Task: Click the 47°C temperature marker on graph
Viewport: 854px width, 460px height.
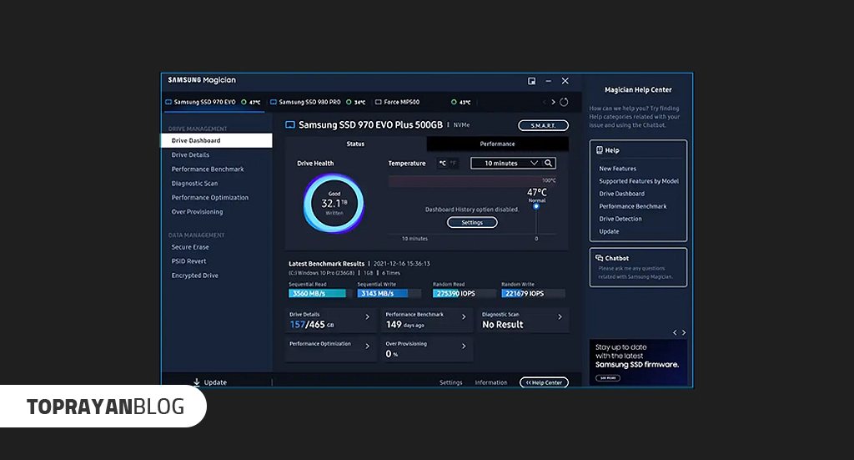Action: [x=536, y=206]
